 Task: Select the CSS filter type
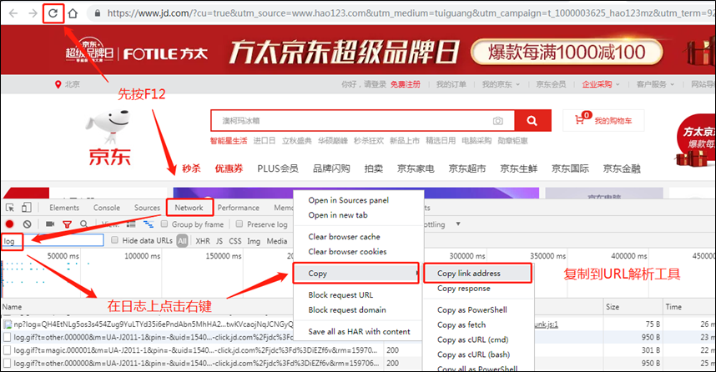coord(235,241)
